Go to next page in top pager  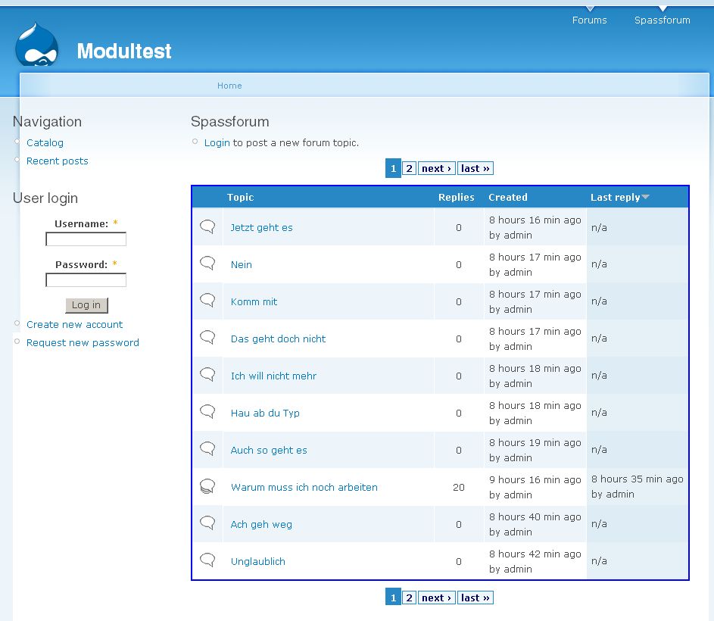click(436, 168)
